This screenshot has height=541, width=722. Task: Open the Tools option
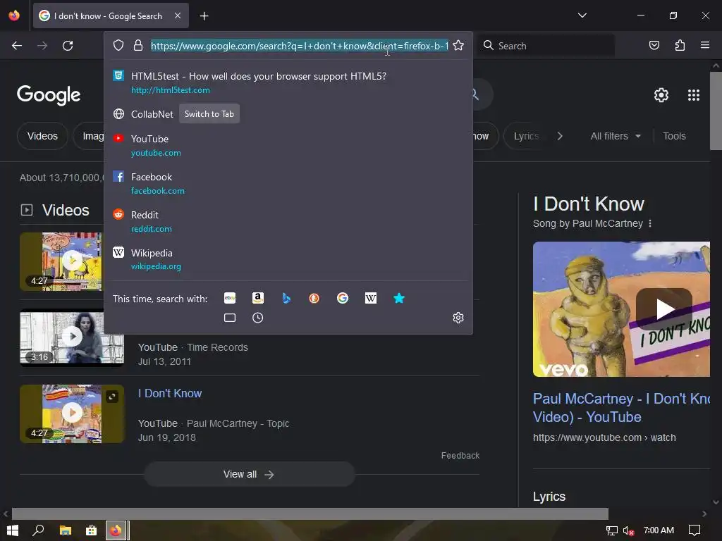click(x=674, y=136)
